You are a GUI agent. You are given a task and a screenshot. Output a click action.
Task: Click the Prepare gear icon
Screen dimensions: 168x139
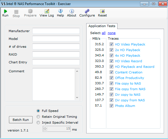pyautogui.click(x=30, y=11)
